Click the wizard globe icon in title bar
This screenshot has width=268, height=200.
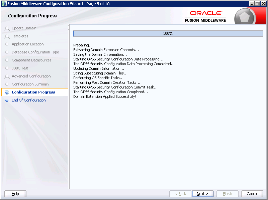coord(4,4)
